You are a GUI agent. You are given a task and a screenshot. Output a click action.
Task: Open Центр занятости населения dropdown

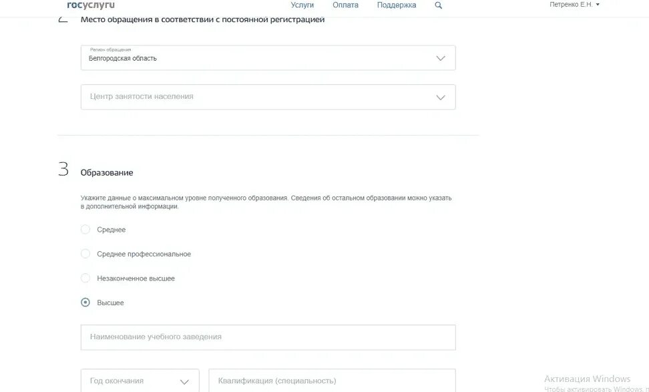pyautogui.click(x=268, y=97)
